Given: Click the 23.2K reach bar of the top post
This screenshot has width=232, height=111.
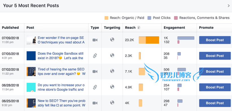Looking at the screenshot, I should 149,40.
